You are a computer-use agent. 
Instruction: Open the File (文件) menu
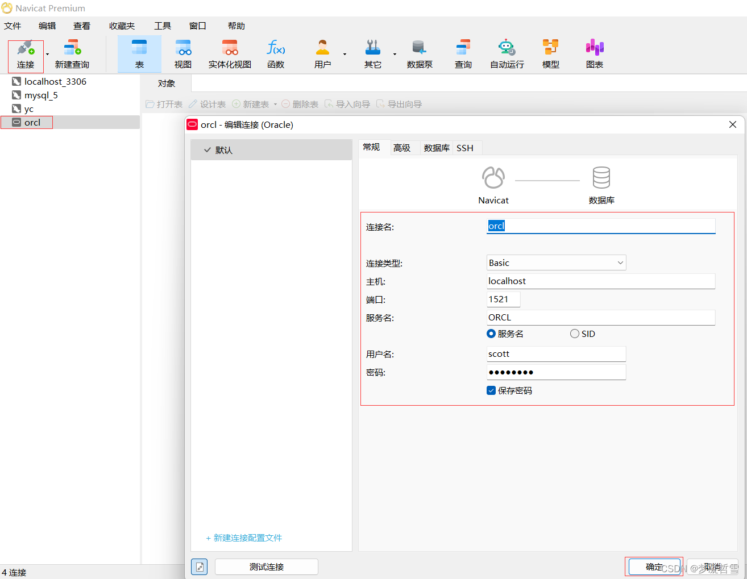(x=13, y=26)
